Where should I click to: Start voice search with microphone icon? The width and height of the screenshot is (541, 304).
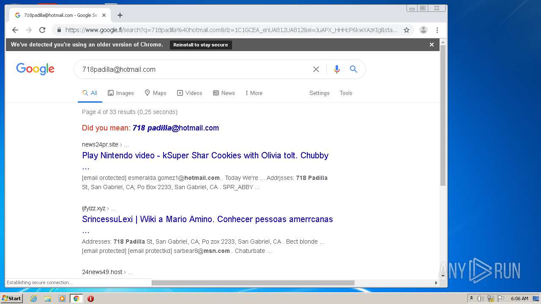pyautogui.click(x=337, y=69)
